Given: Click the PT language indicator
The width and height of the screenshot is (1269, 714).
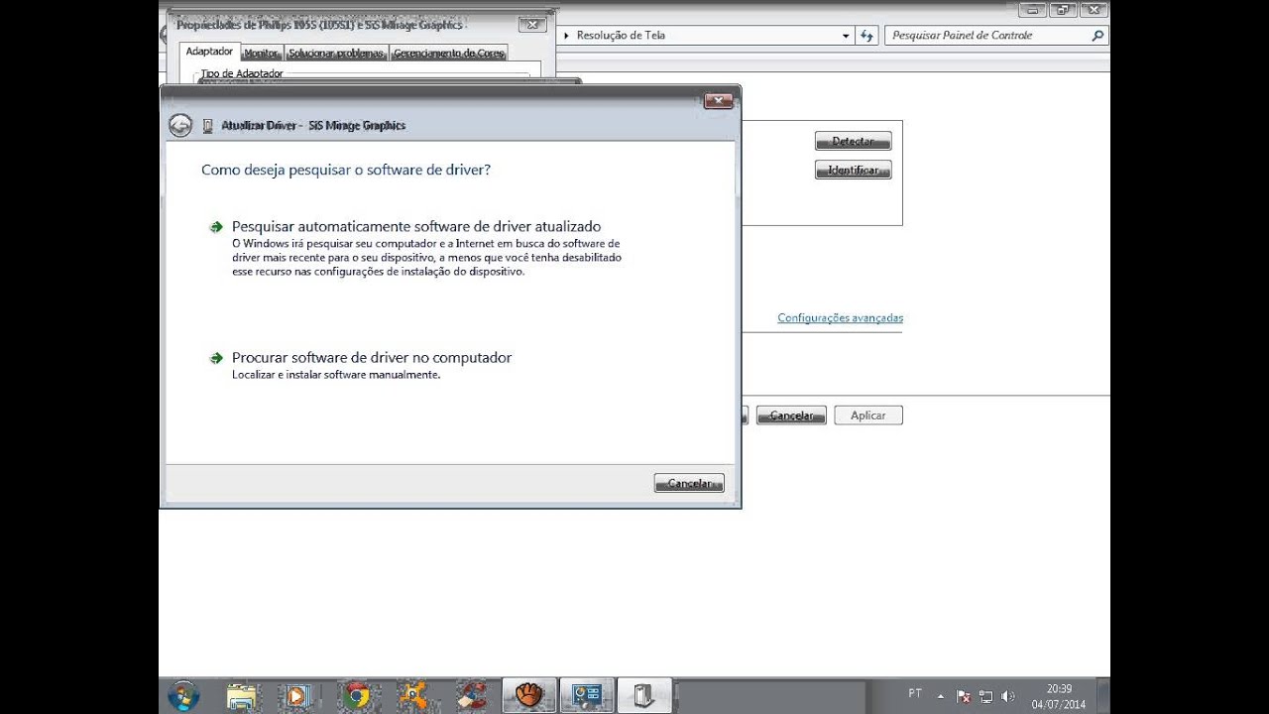Looking at the screenshot, I should (x=915, y=694).
